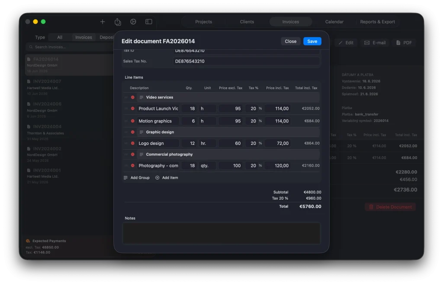
Task: Select the Invoices type filter
Action: tap(83, 37)
